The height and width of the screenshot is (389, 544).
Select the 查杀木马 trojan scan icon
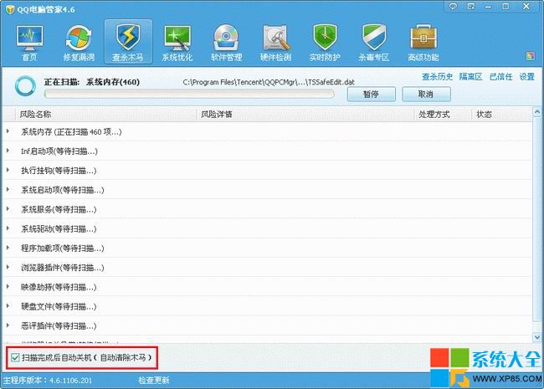pyautogui.click(x=128, y=43)
